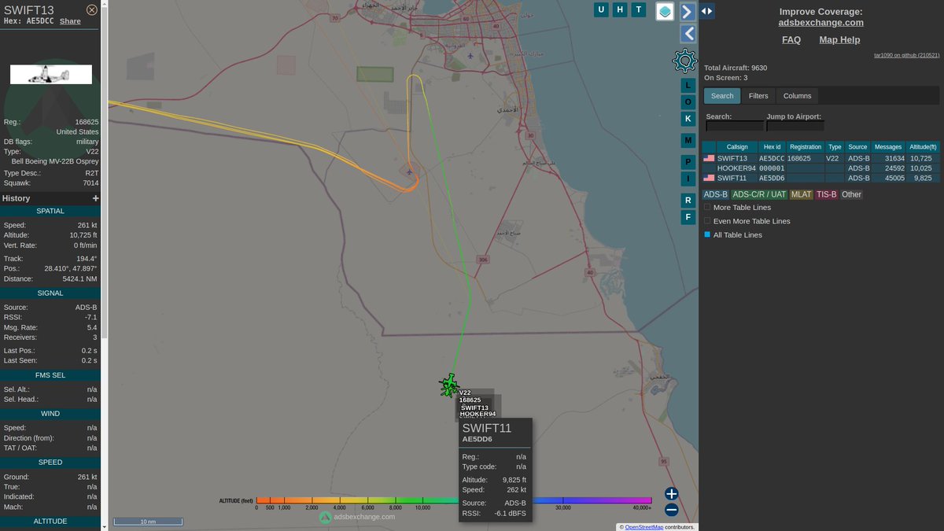
Task: Toggle the U map button
Action: (602, 9)
